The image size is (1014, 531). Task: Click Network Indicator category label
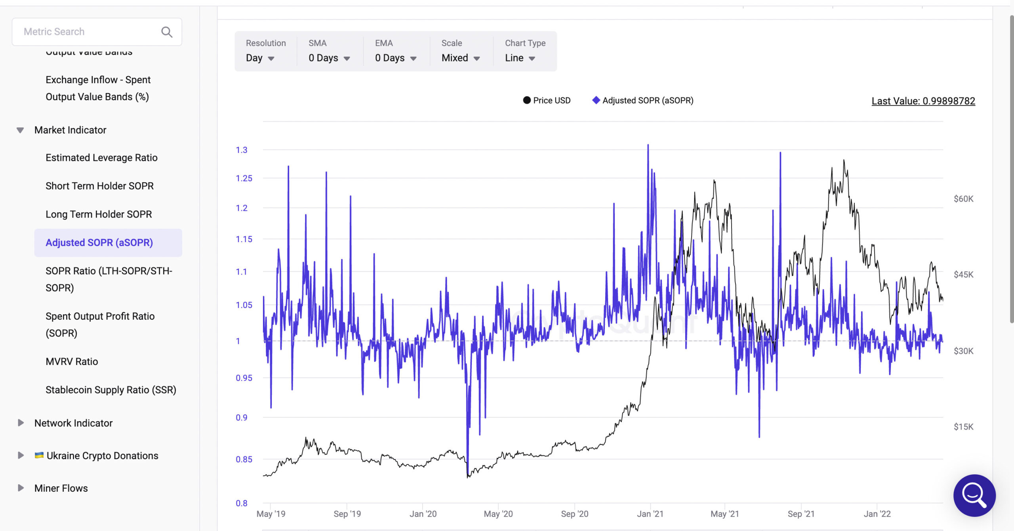pyautogui.click(x=73, y=423)
